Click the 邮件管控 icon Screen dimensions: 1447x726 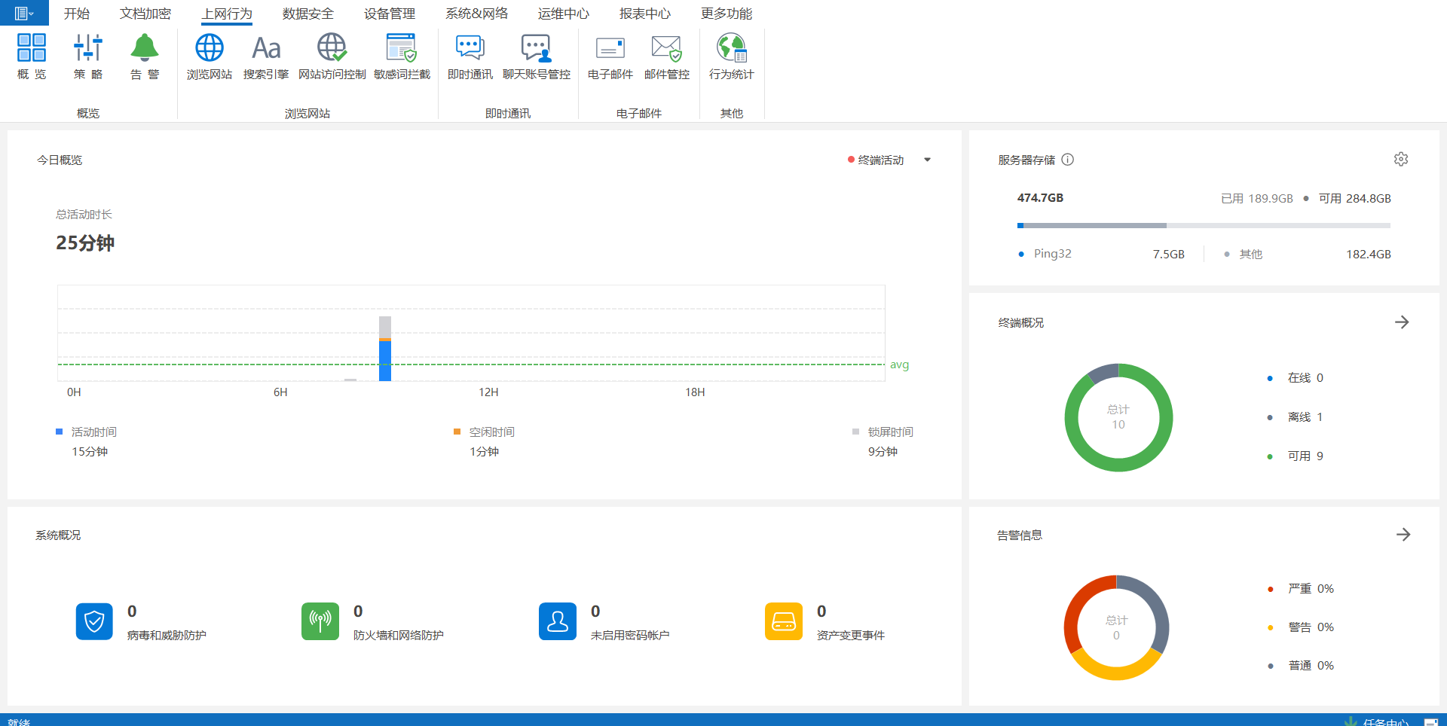click(x=666, y=56)
